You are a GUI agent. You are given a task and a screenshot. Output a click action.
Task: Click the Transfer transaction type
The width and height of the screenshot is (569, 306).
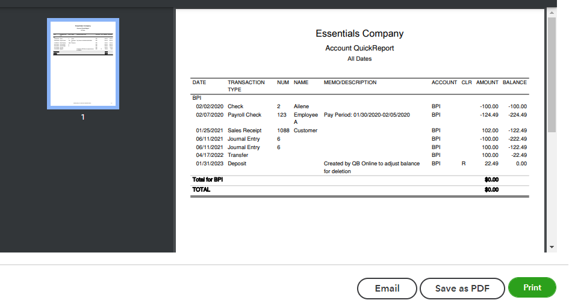(x=238, y=155)
